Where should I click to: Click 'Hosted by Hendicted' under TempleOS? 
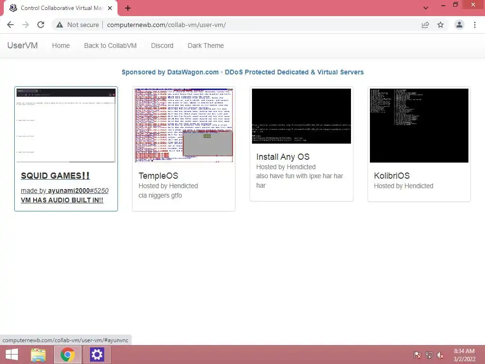click(x=168, y=186)
